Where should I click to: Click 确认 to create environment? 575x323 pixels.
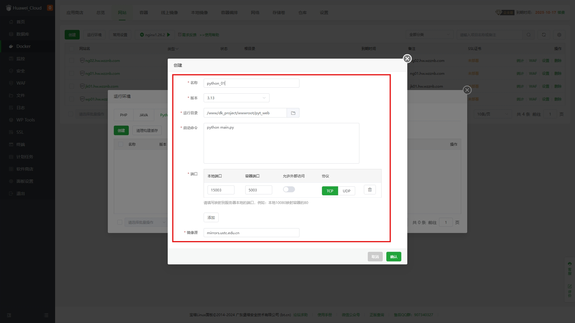(394, 257)
